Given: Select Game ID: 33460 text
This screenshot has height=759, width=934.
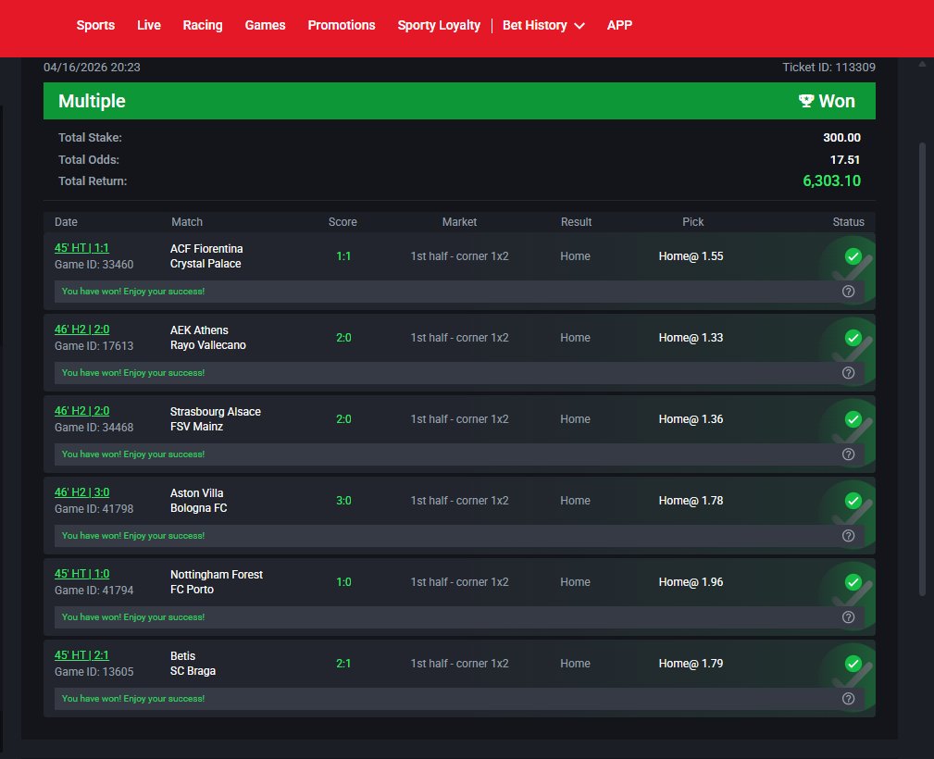Looking at the screenshot, I should click(x=94, y=265).
